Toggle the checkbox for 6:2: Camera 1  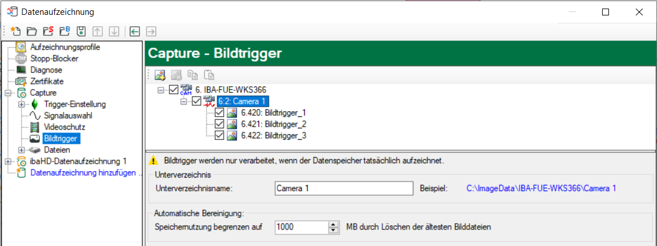tap(197, 101)
